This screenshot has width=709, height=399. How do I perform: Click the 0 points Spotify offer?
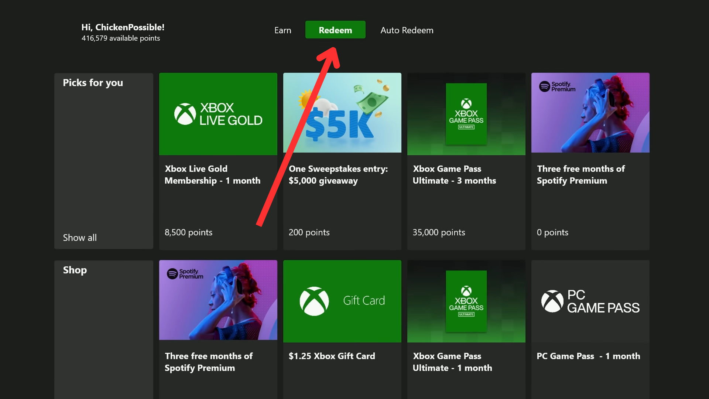[x=552, y=232]
